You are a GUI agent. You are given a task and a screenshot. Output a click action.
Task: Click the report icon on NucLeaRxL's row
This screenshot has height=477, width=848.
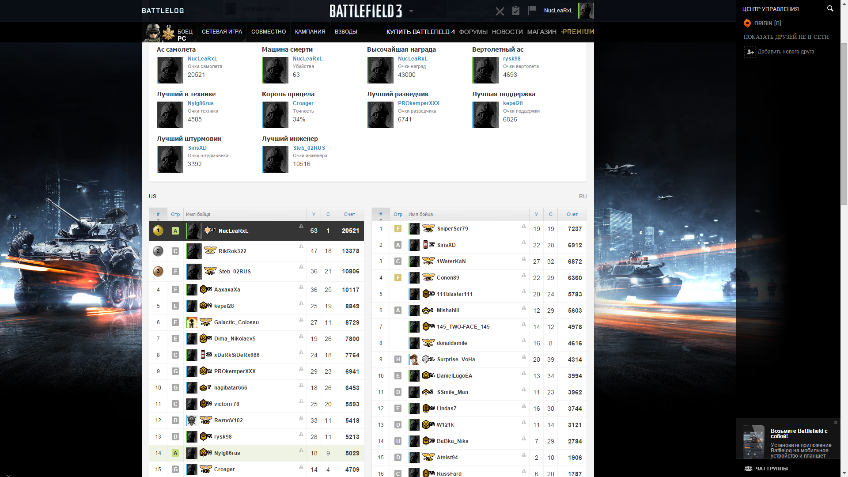pyautogui.click(x=301, y=226)
